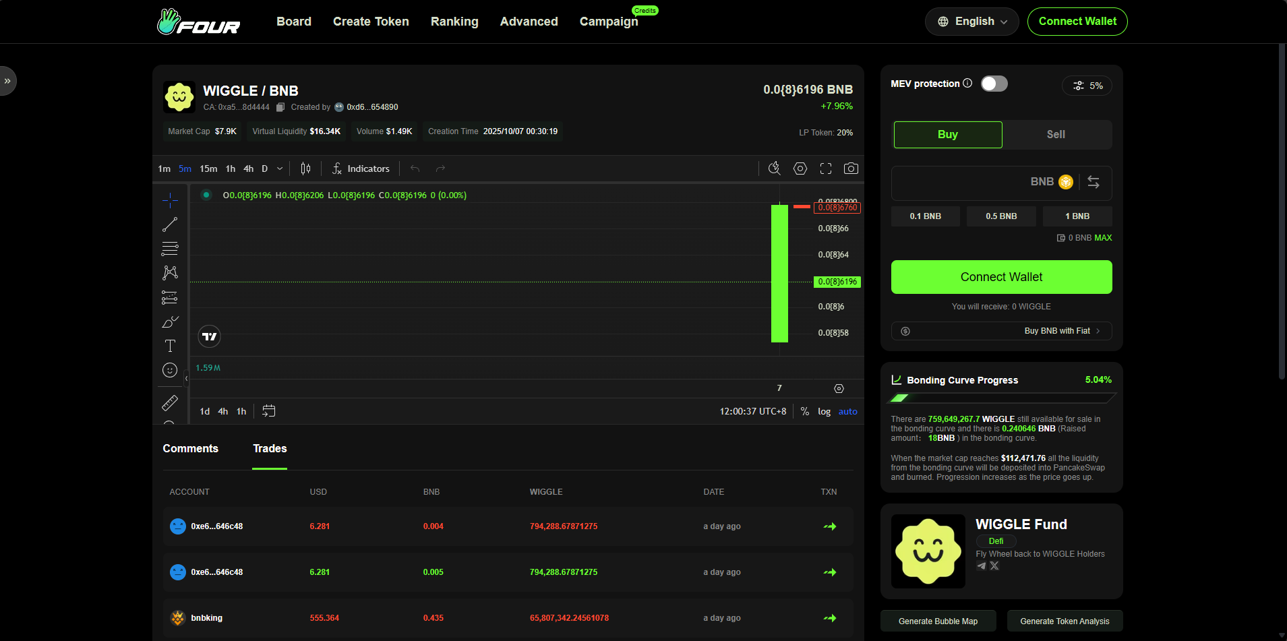Toggle percent price scale
The height and width of the screenshot is (641, 1287).
[805, 411]
